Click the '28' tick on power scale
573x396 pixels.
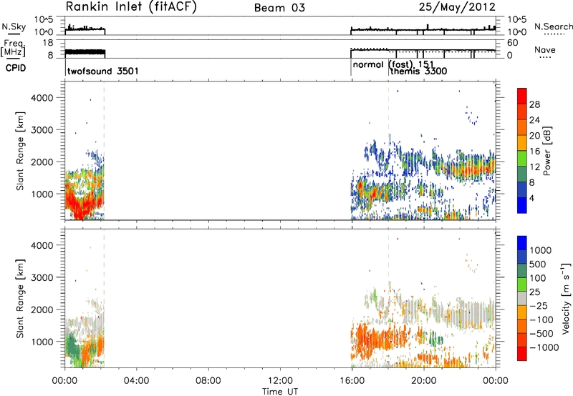coord(534,104)
